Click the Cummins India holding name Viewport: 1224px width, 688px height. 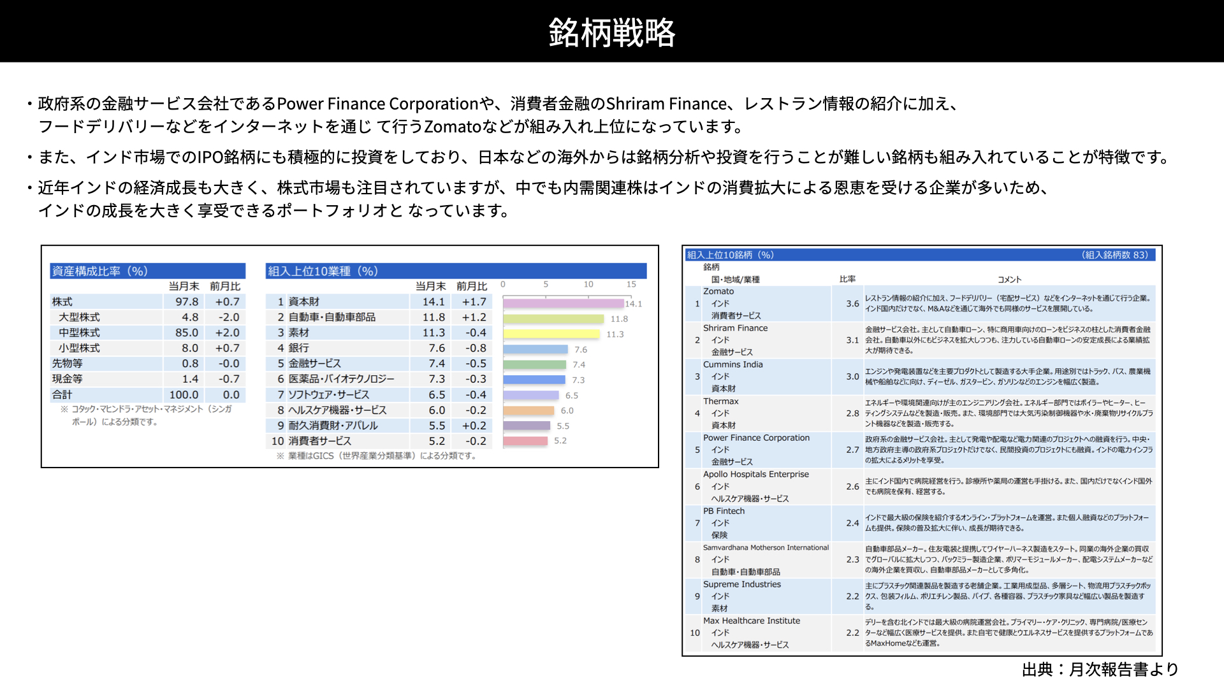tap(732, 364)
